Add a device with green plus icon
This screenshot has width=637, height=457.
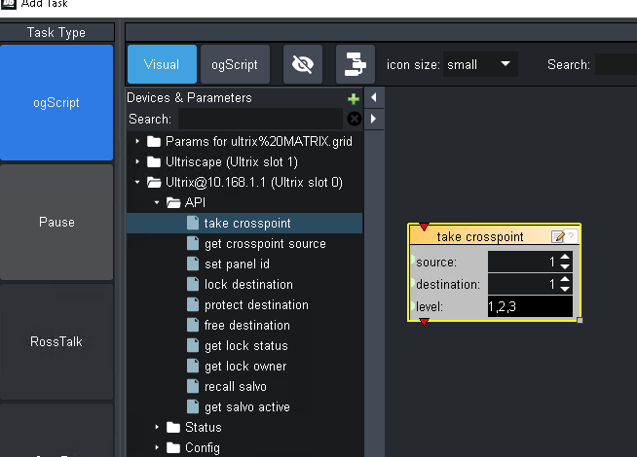coord(354,98)
